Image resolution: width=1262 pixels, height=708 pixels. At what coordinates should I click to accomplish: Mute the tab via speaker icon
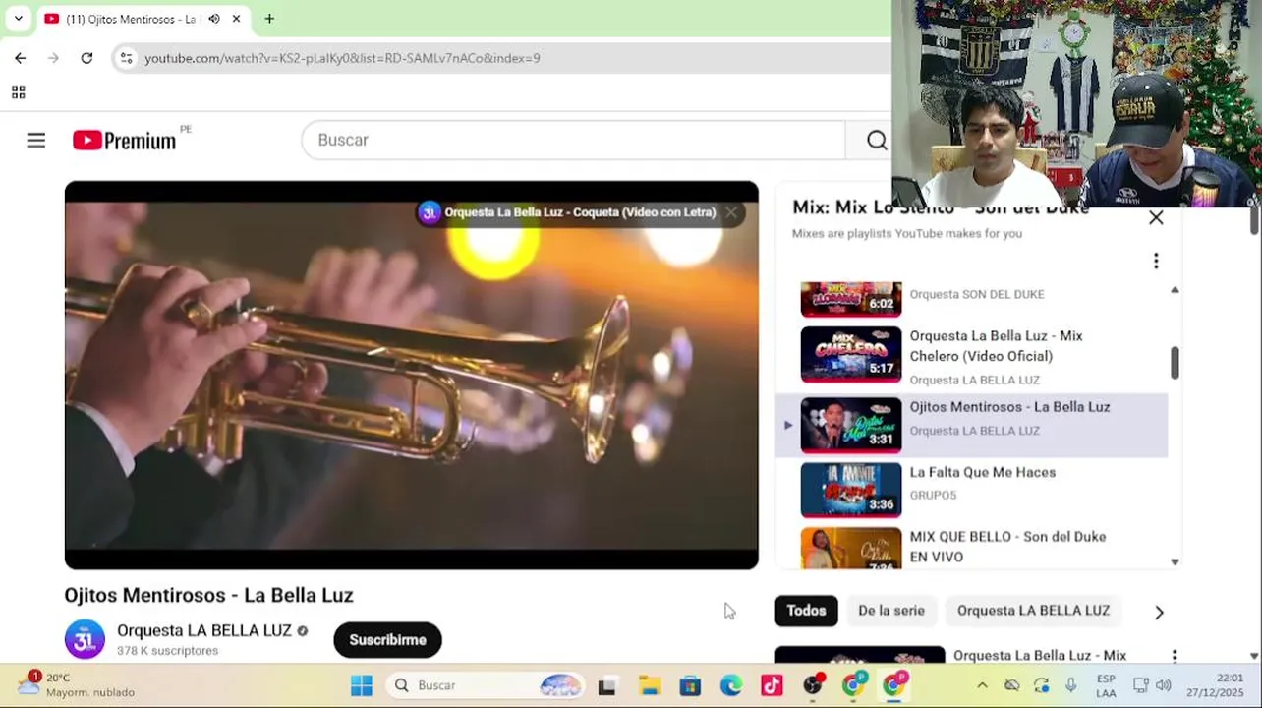(214, 19)
